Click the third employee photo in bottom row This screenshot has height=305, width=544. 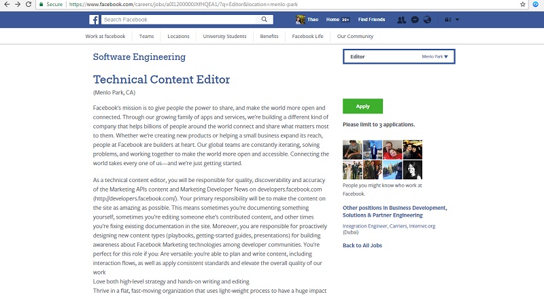(x=392, y=170)
